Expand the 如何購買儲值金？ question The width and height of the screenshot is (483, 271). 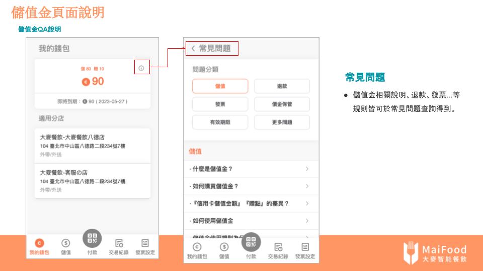point(251,186)
